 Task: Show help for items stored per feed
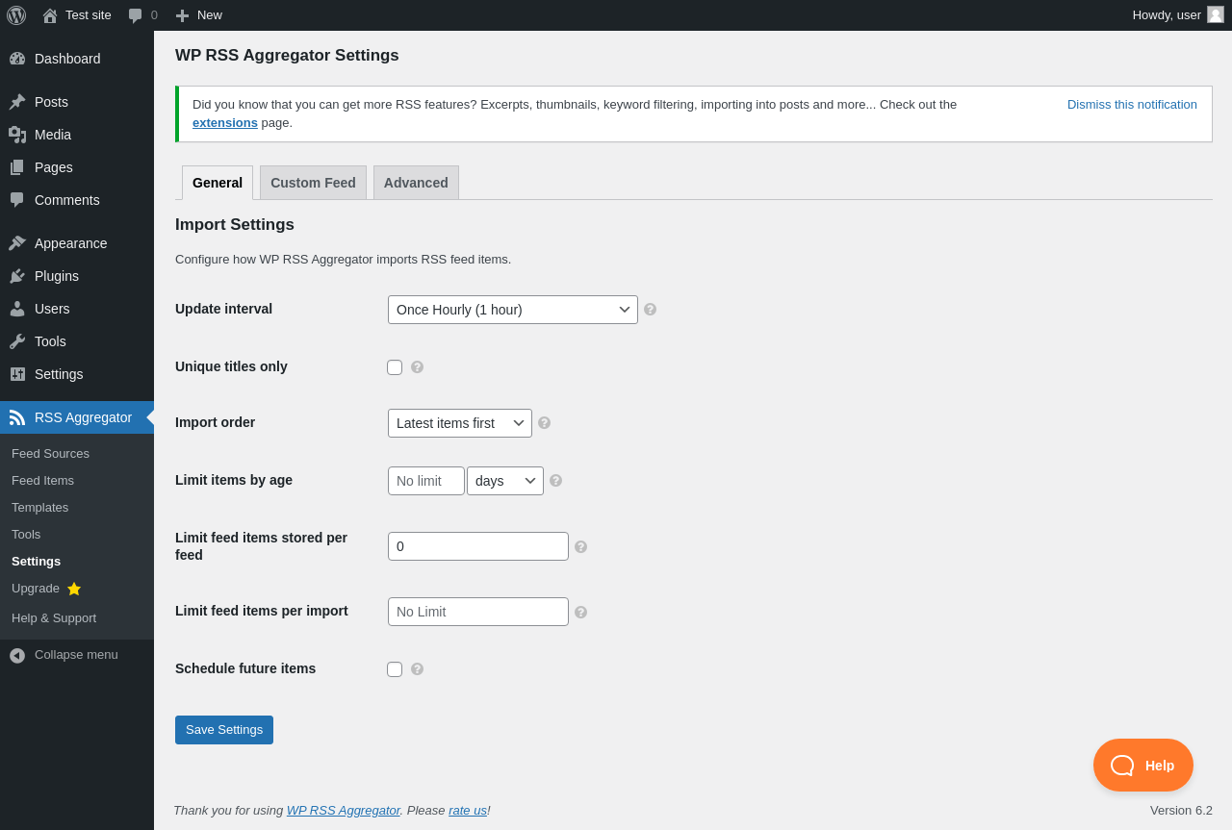581,547
